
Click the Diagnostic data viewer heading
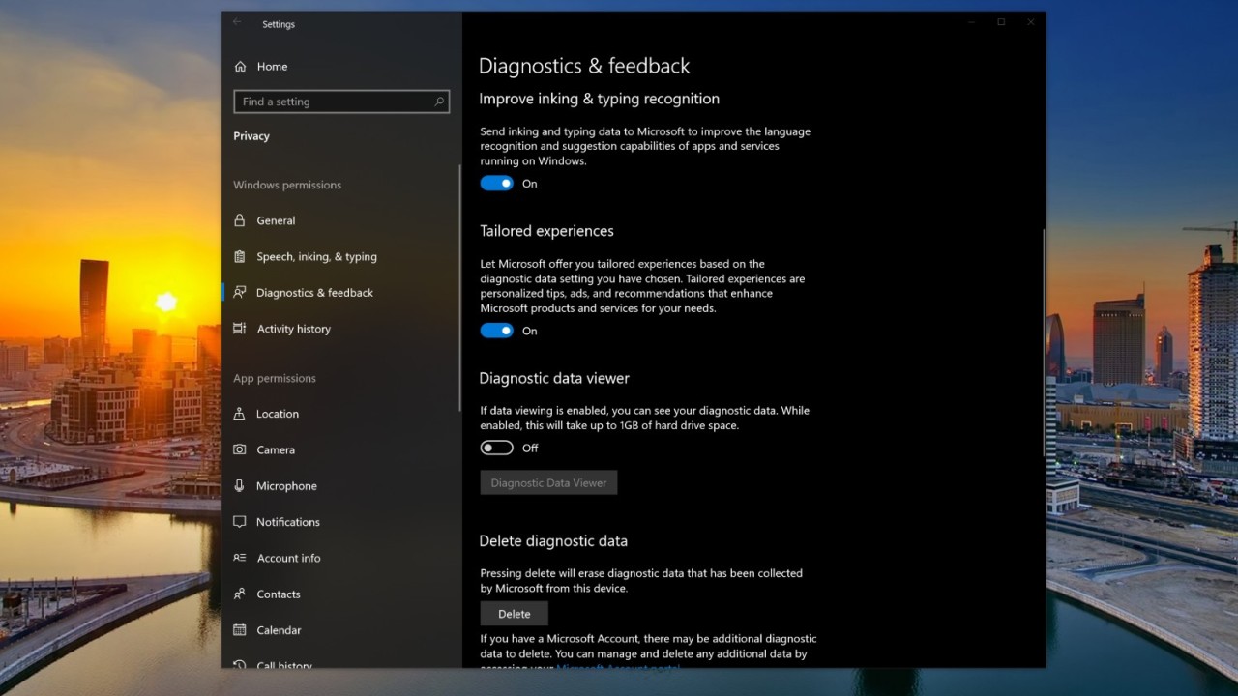(x=554, y=378)
